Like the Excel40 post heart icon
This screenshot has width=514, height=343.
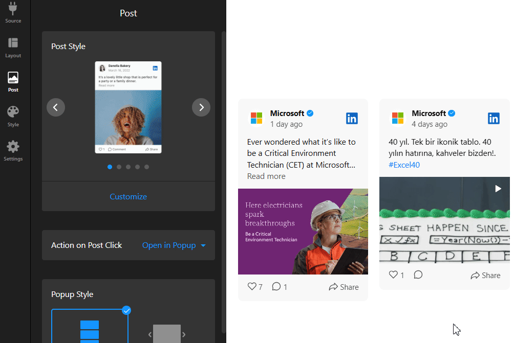pyautogui.click(x=393, y=275)
